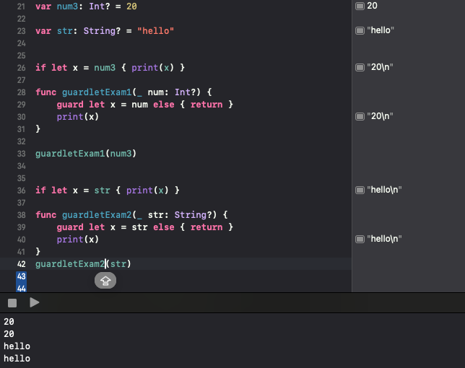Toggle result view for "20\n" on line 30
Viewport: 465px width, 368px height.
(x=360, y=116)
